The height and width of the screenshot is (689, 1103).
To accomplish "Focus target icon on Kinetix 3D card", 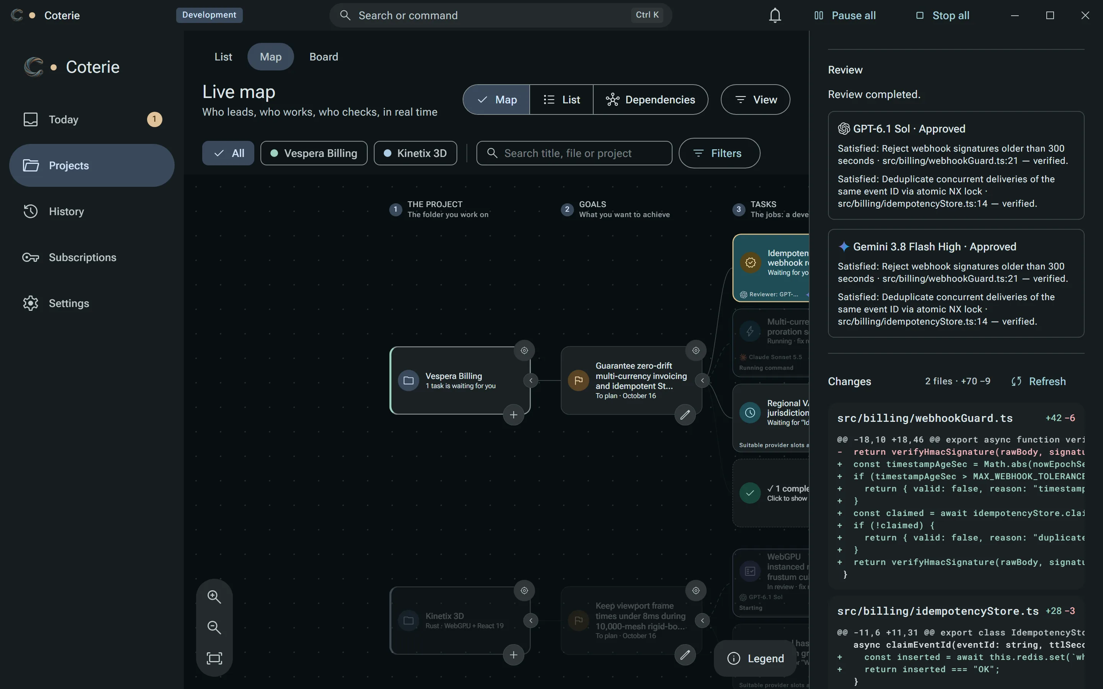I will coord(524,591).
